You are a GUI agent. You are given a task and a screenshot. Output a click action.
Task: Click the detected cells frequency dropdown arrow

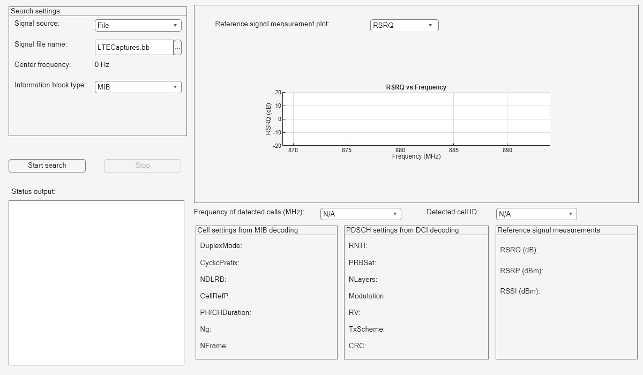pyautogui.click(x=395, y=214)
